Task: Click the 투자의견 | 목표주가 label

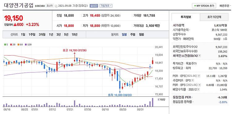Action: coord(185,64)
